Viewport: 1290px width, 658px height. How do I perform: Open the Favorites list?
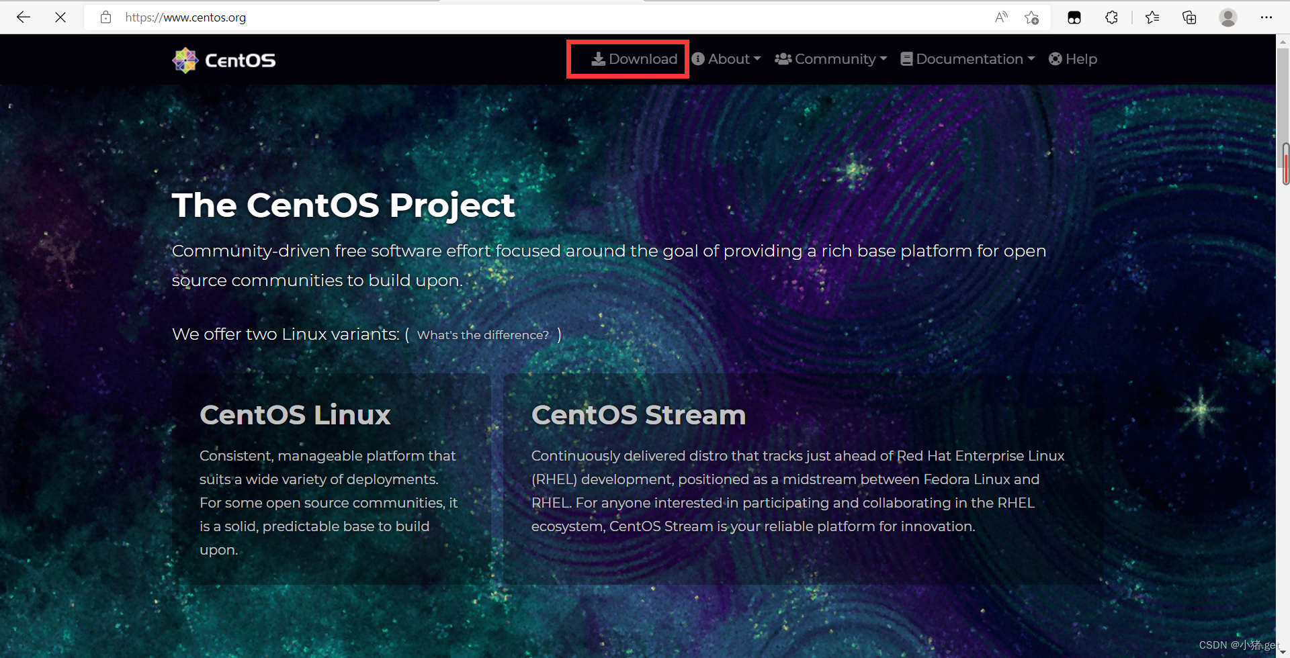1152,17
